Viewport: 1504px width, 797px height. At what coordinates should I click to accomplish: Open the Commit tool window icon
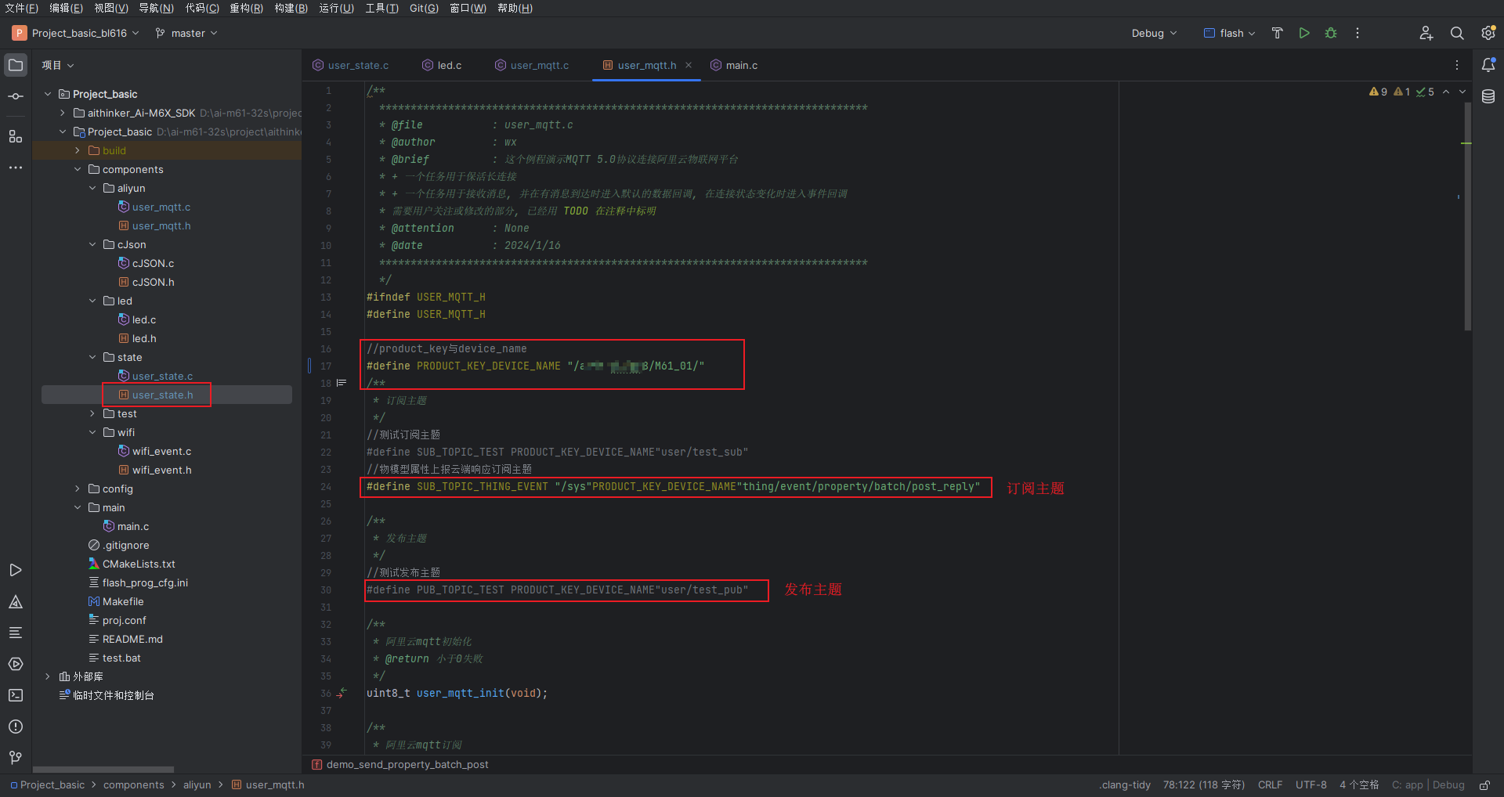[16, 96]
